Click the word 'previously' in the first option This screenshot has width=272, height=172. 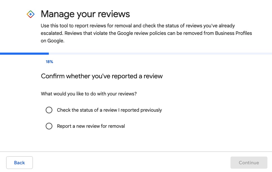pyautogui.click(x=151, y=110)
